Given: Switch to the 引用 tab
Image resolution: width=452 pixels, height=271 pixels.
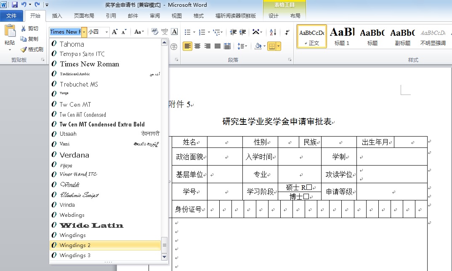Looking at the screenshot, I should pyautogui.click(x=111, y=16).
